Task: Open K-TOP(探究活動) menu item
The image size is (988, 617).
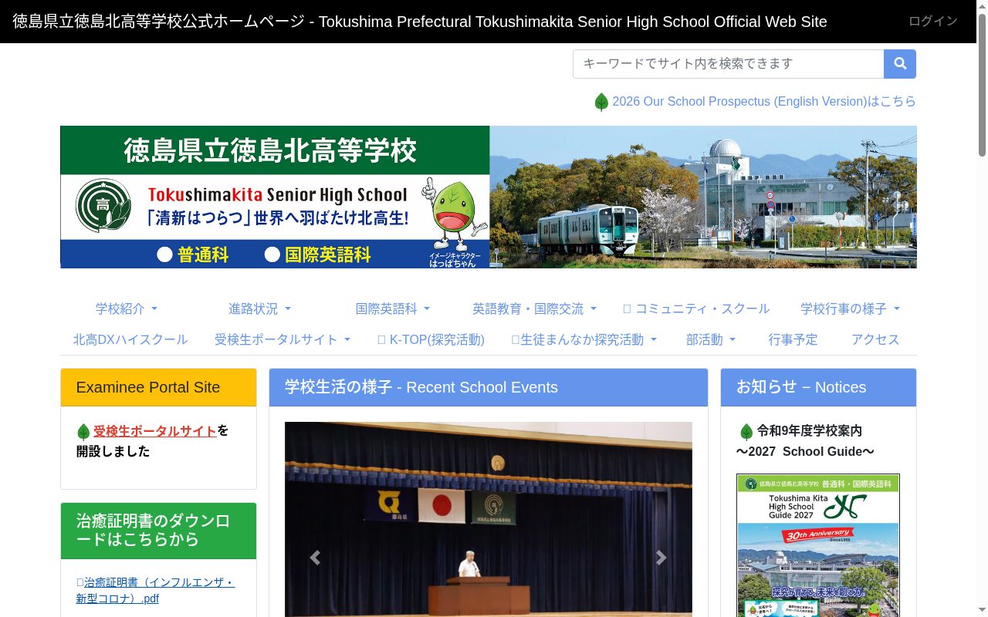Action: [431, 339]
